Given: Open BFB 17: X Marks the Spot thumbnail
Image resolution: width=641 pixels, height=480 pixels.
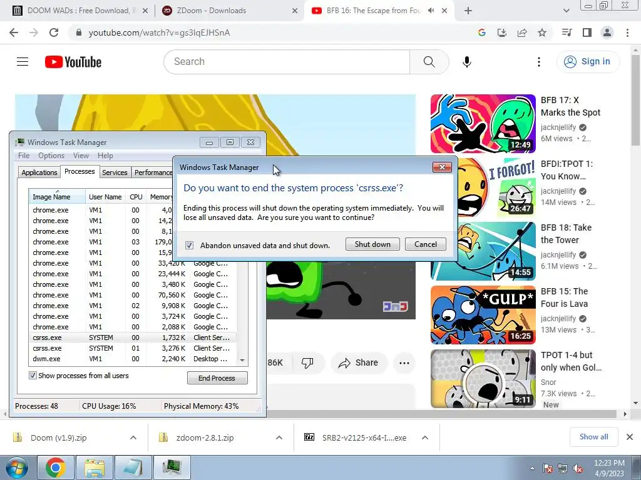Looking at the screenshot, I should [483, 124].
